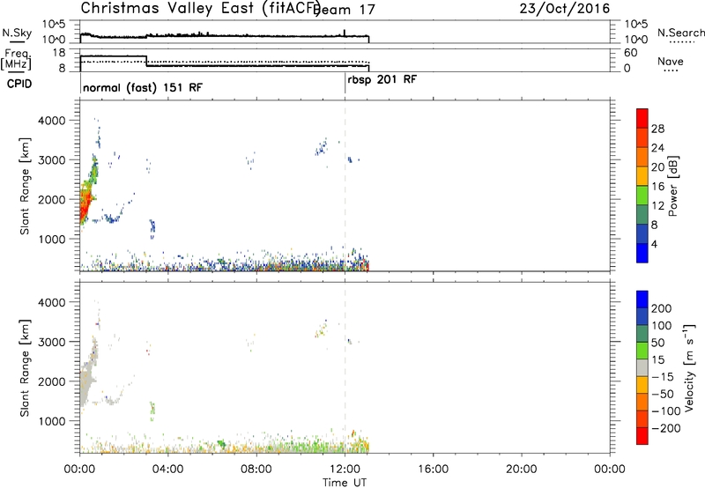This screenshot has width=705, height=488.
Task: Click the blue top of Velocity colorbar
Action: coord(642,299)
